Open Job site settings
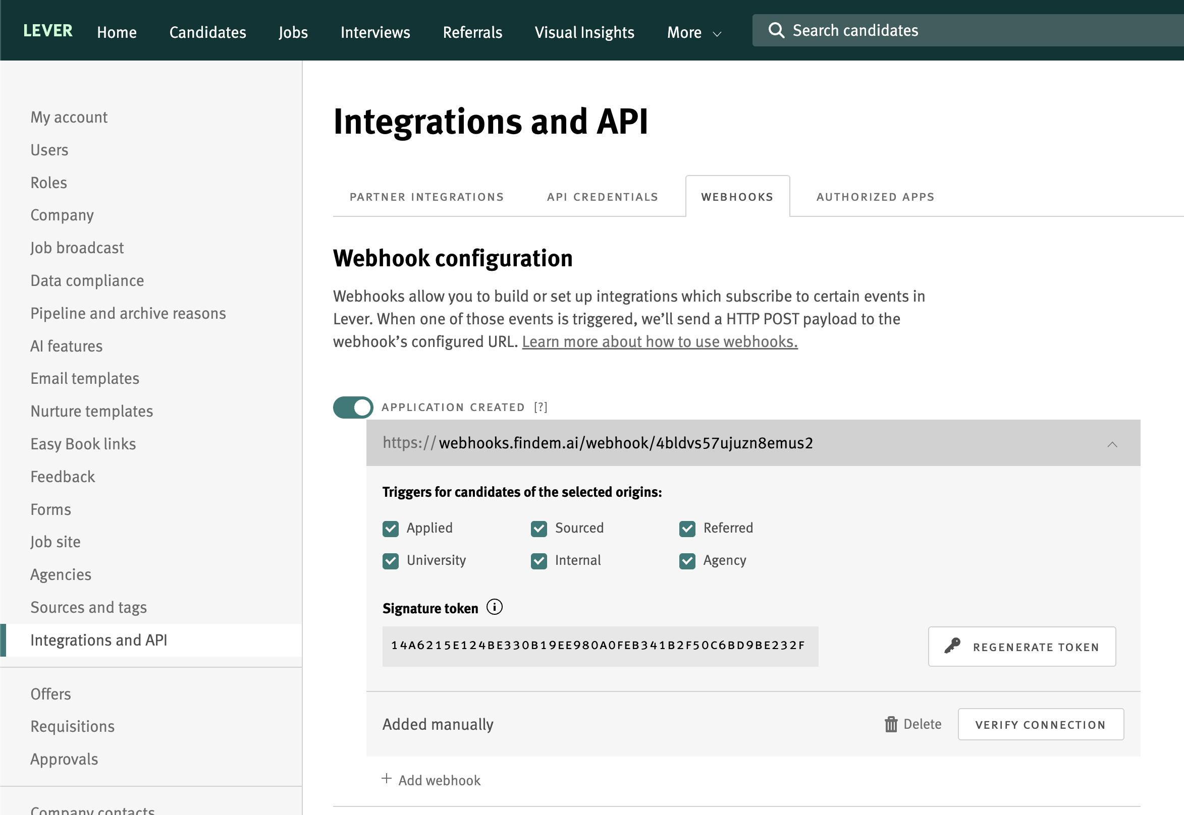This screenshot has height=815, width=1184. (55, 542)
